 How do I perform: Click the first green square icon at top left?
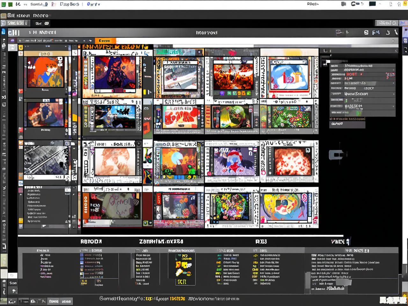(4, 4)
